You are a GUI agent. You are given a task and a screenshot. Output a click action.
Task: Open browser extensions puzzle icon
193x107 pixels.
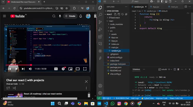(x=74, y=8)
